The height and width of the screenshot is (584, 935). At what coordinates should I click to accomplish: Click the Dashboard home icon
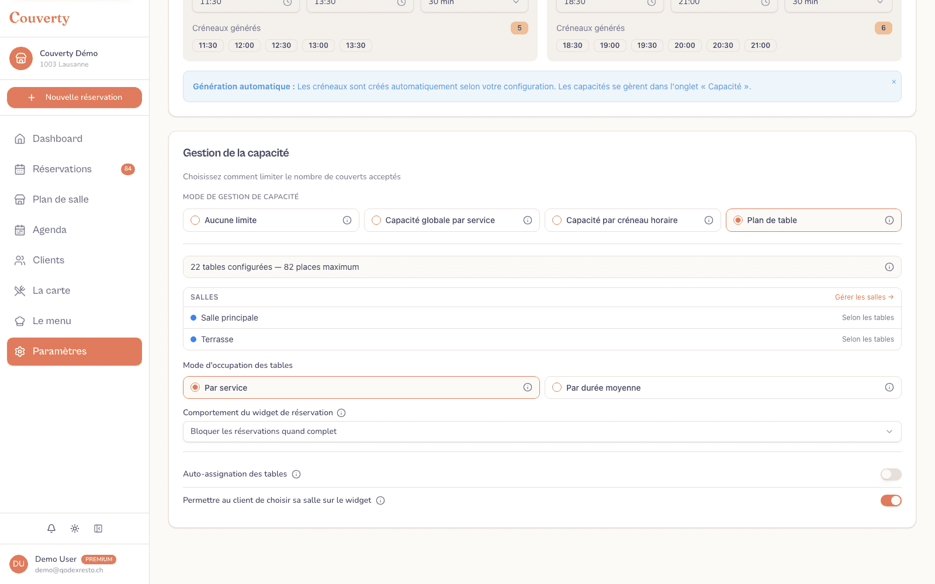[x=20, y=139]
